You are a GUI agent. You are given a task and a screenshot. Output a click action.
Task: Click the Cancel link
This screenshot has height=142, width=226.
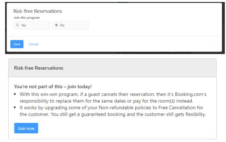point(34,44)
